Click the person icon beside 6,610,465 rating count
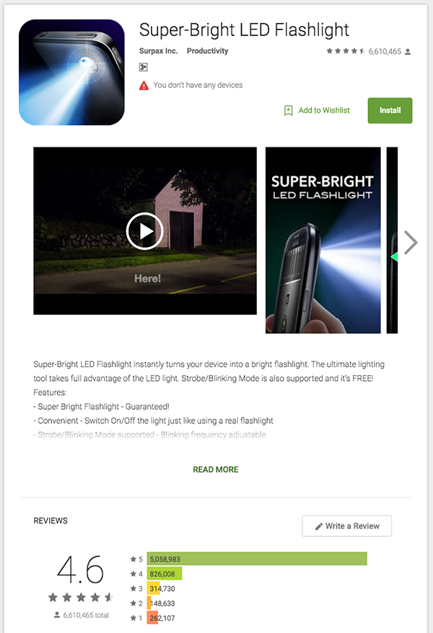The height and width of the screenshot is (633, 433). (408, 52)
